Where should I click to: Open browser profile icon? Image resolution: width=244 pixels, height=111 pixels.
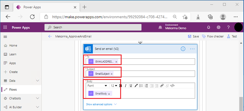[x=223, y=17]
